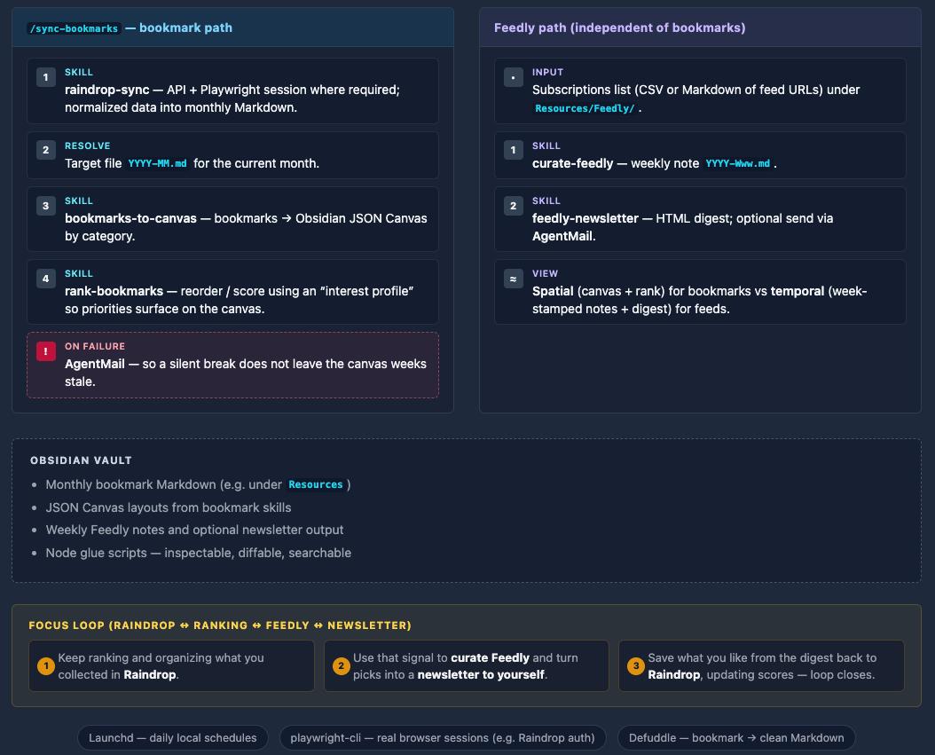Click the step 4 badge beside rank-bookmarks
Image resolution: width=935 pixels, height=755 pixels.
46,279
